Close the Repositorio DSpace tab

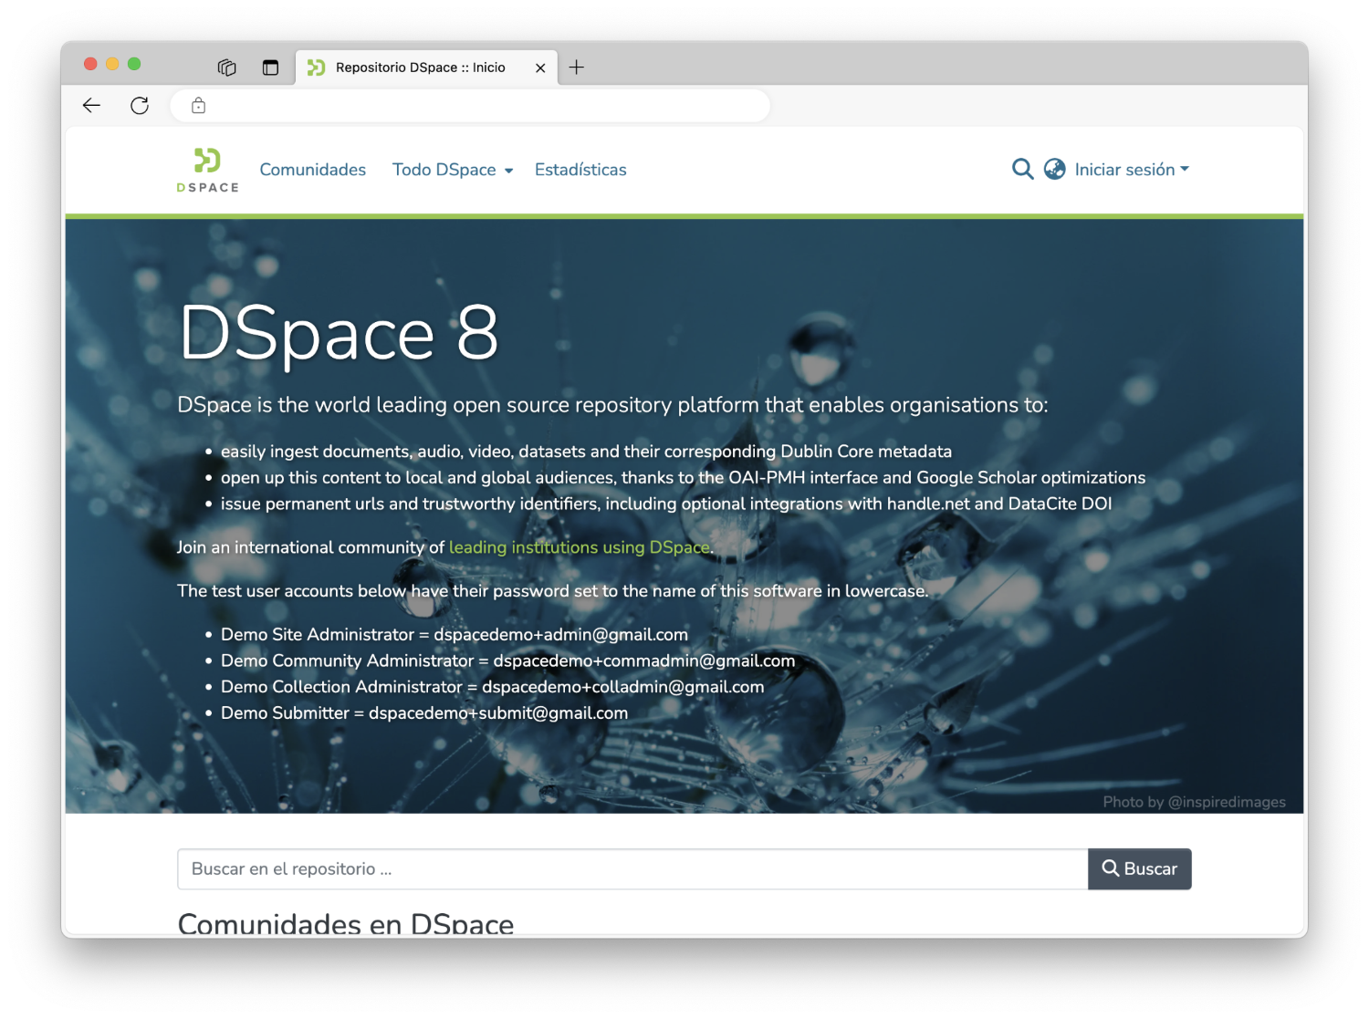(540, 68)
